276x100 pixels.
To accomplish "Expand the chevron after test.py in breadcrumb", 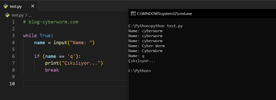I will [26, 15].
